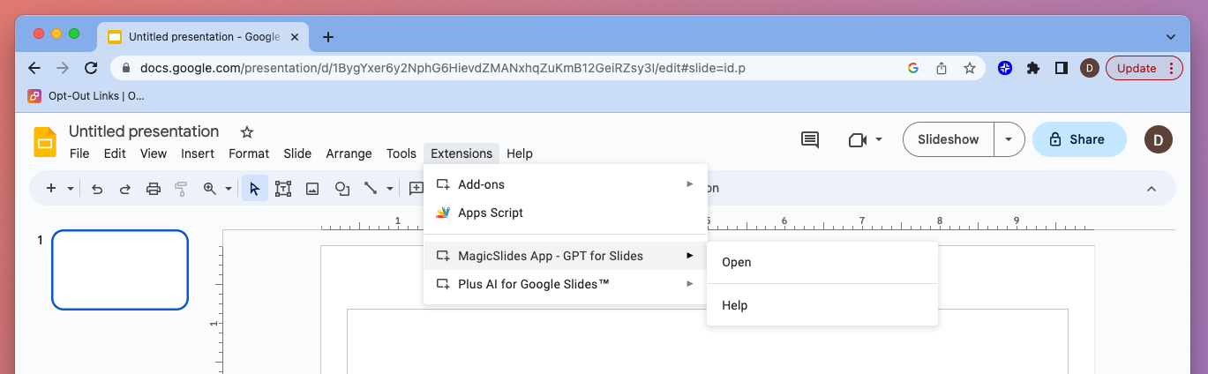The height and width of the screenshot is (374, 1208).
Task: Open the View menu
Action: 154,153
